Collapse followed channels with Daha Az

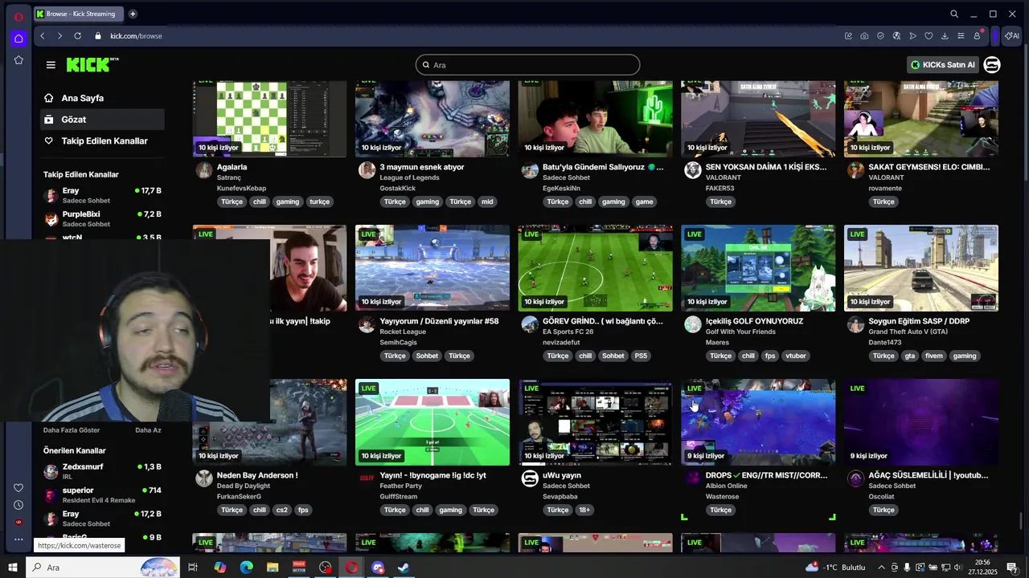tap(148, 430)
